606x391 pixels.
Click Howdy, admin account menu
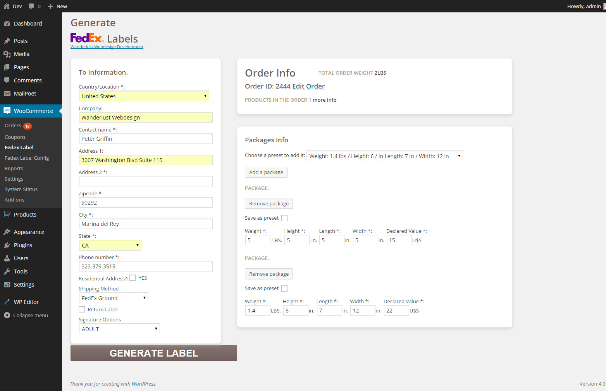pyautogui.click(x=584, y=6)
